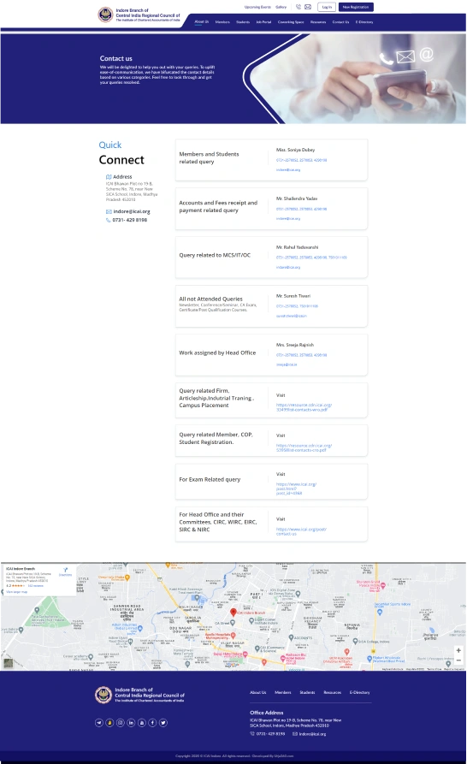Screen dimensions: 467x764
Task: Click the phone icon in top header
Action: 299,7
